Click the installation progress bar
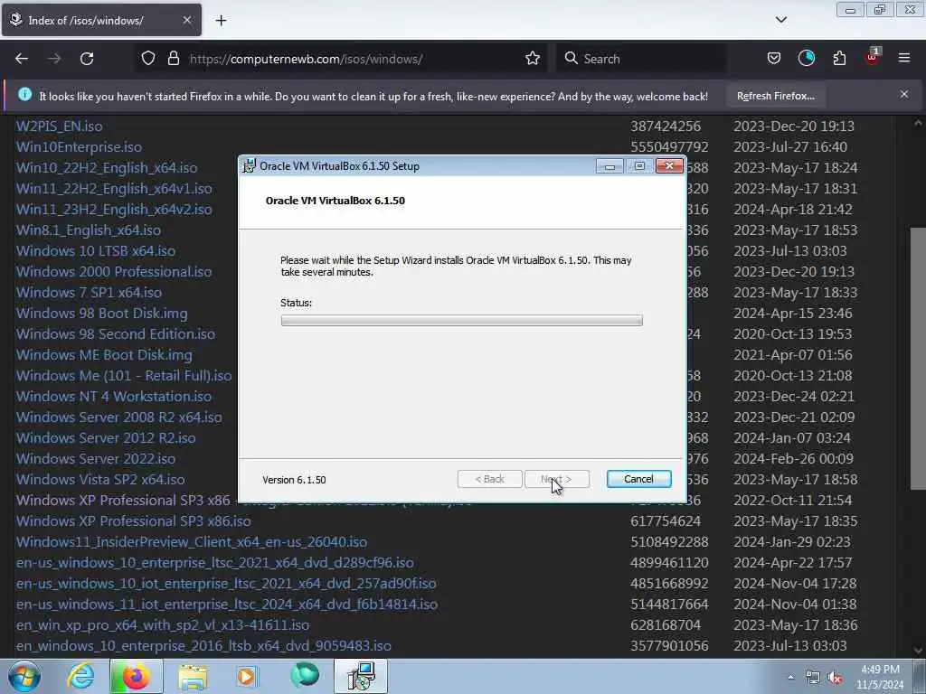926x694 pixels. (x=462, y=321)
